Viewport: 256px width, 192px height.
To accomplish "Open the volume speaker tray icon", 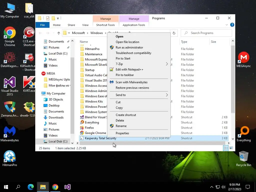I will tap(223, 187).
